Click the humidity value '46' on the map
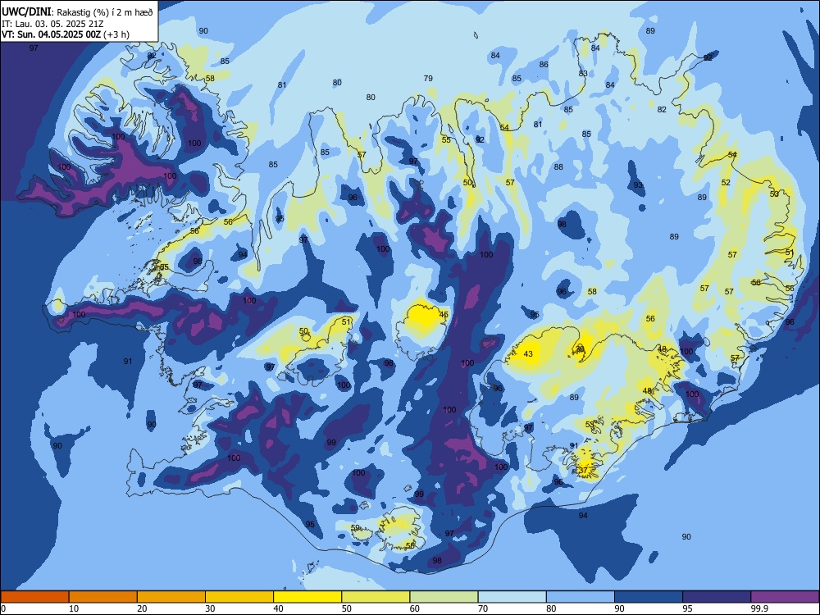Viewport: 820px width, 615px height. 444,315
